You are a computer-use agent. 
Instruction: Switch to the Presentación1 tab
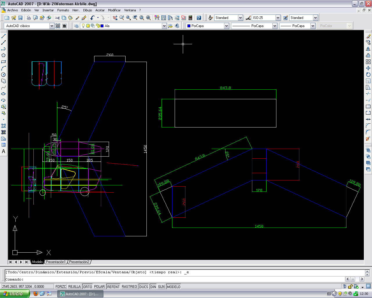click(x=56, y=262)
